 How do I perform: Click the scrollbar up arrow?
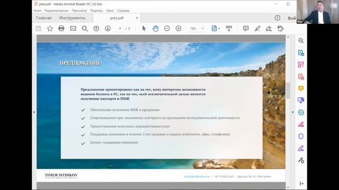(288, 37)
